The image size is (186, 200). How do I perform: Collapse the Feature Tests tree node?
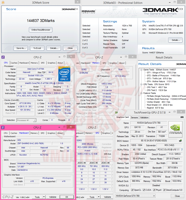(x=141, y=93)
